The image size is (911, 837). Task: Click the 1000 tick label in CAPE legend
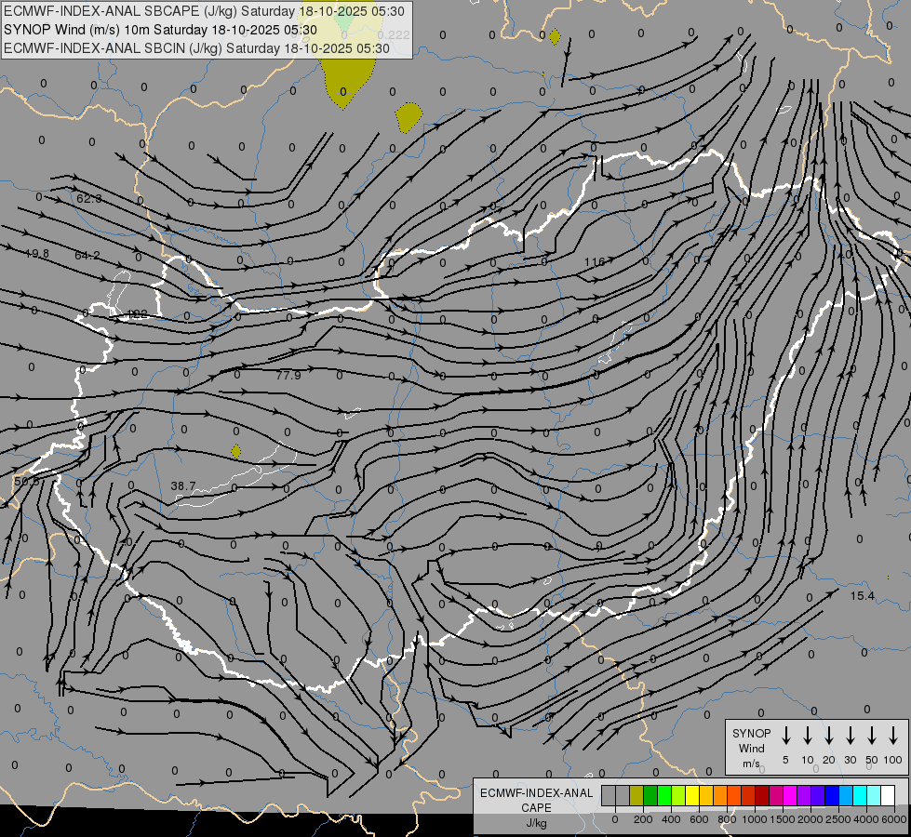click(754, 819)
